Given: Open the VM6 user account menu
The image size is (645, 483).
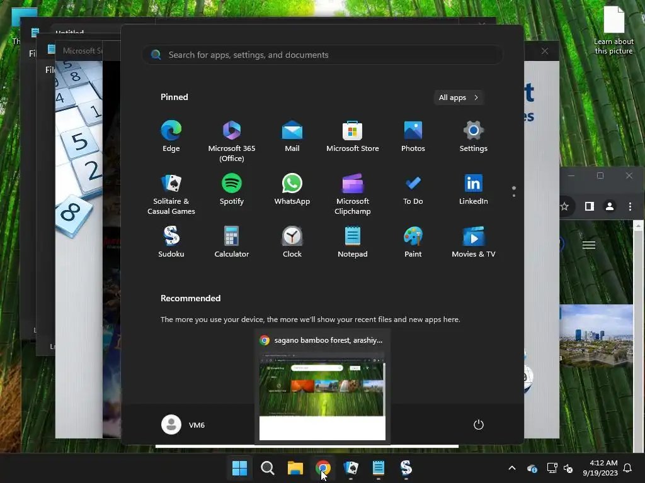Looking at the screenshot, I should 183,425.
